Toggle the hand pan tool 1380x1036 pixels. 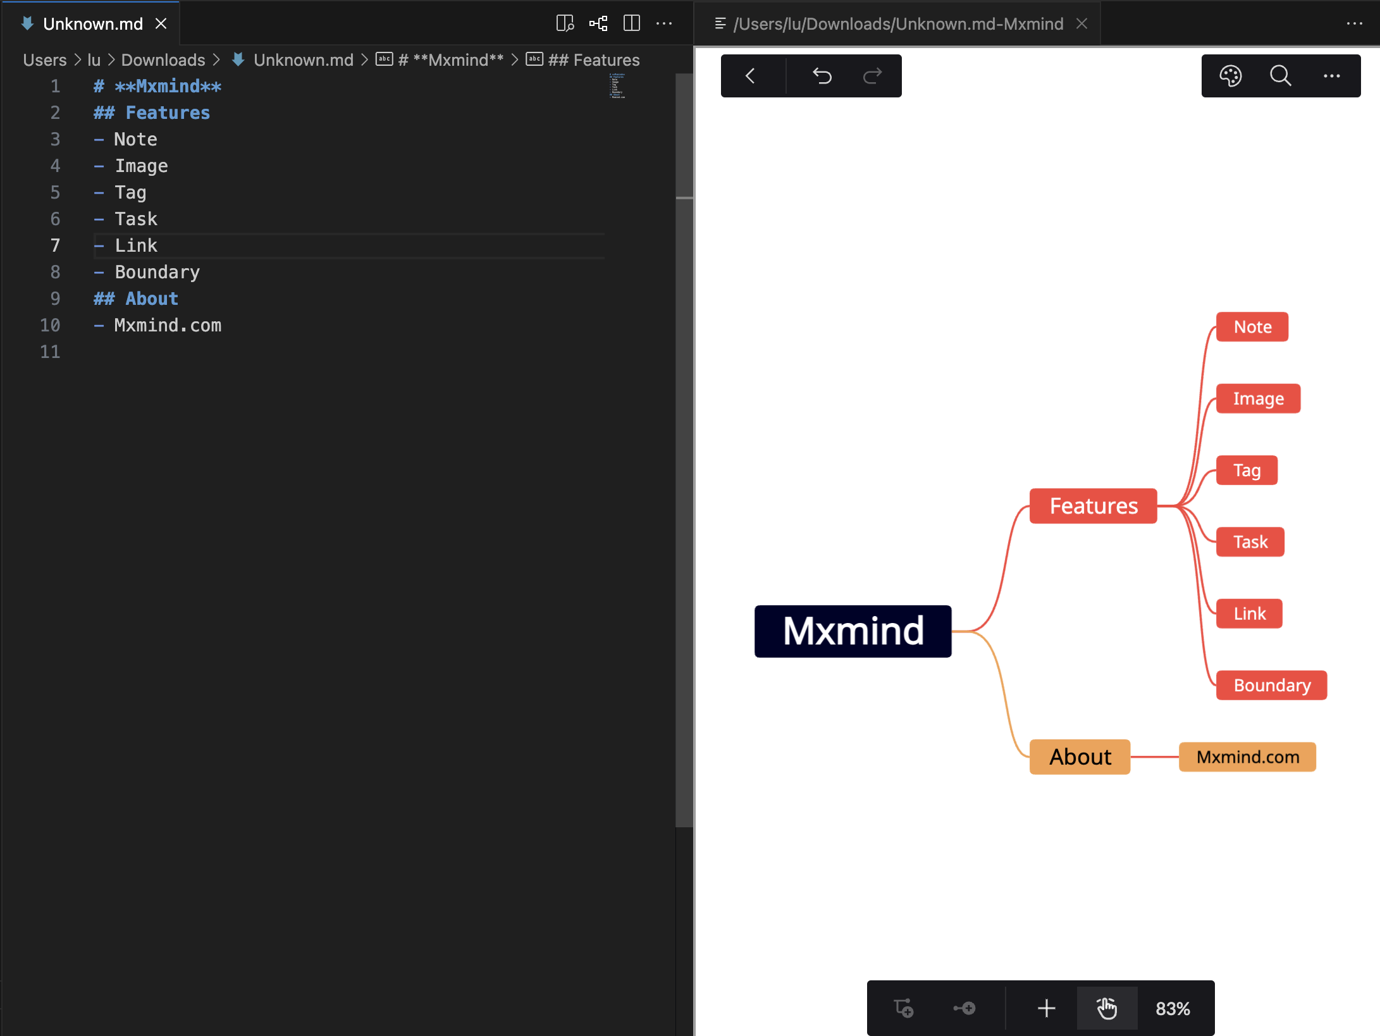(x=1107, y=1008)
